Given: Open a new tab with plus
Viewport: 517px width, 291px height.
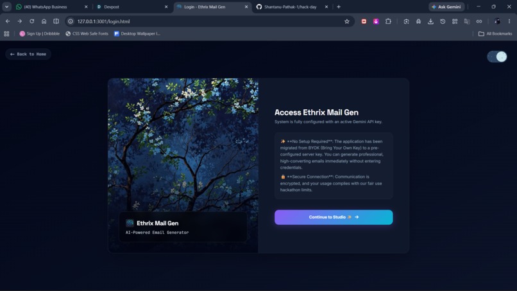Looking at the screenshot, I should click(339, 7).
